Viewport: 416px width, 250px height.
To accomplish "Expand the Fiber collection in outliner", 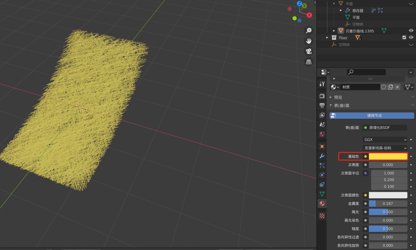I will pos(327,38).
